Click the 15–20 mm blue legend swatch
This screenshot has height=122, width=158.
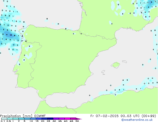tap(39, 119)
